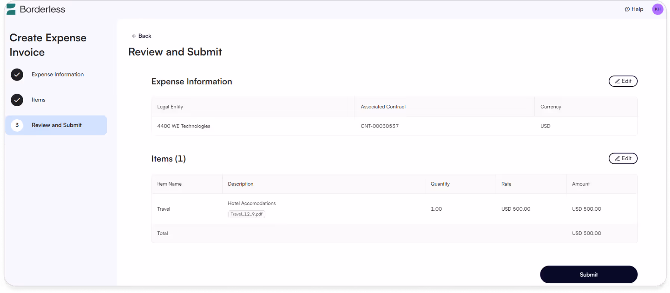The height and width of the screenshot is (293, 670).
Task: Open the KH user avatar menu
Action: pyautogui.click(x=657, y=9)
